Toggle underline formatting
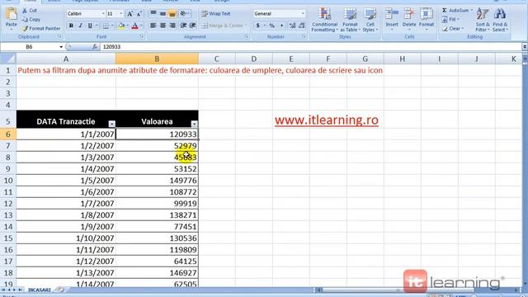Screen dimensions: 528x297 (90, 26)
